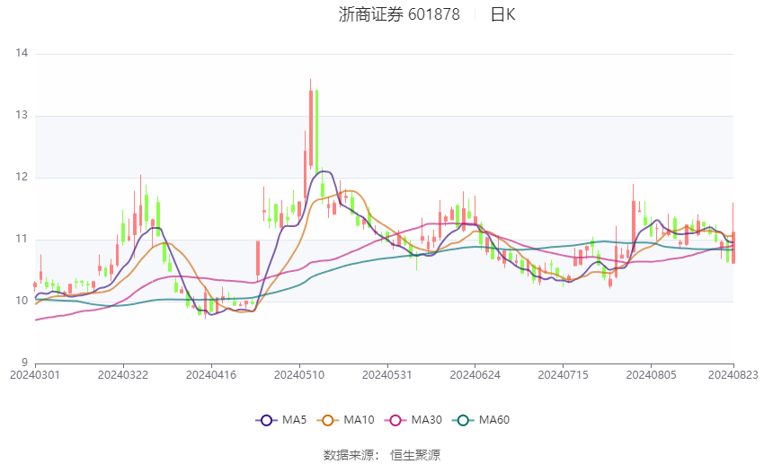Screen dimensions: 764x464
Task: Click the chart title 浙商证券 601878
Action: [x=399, y=14]
